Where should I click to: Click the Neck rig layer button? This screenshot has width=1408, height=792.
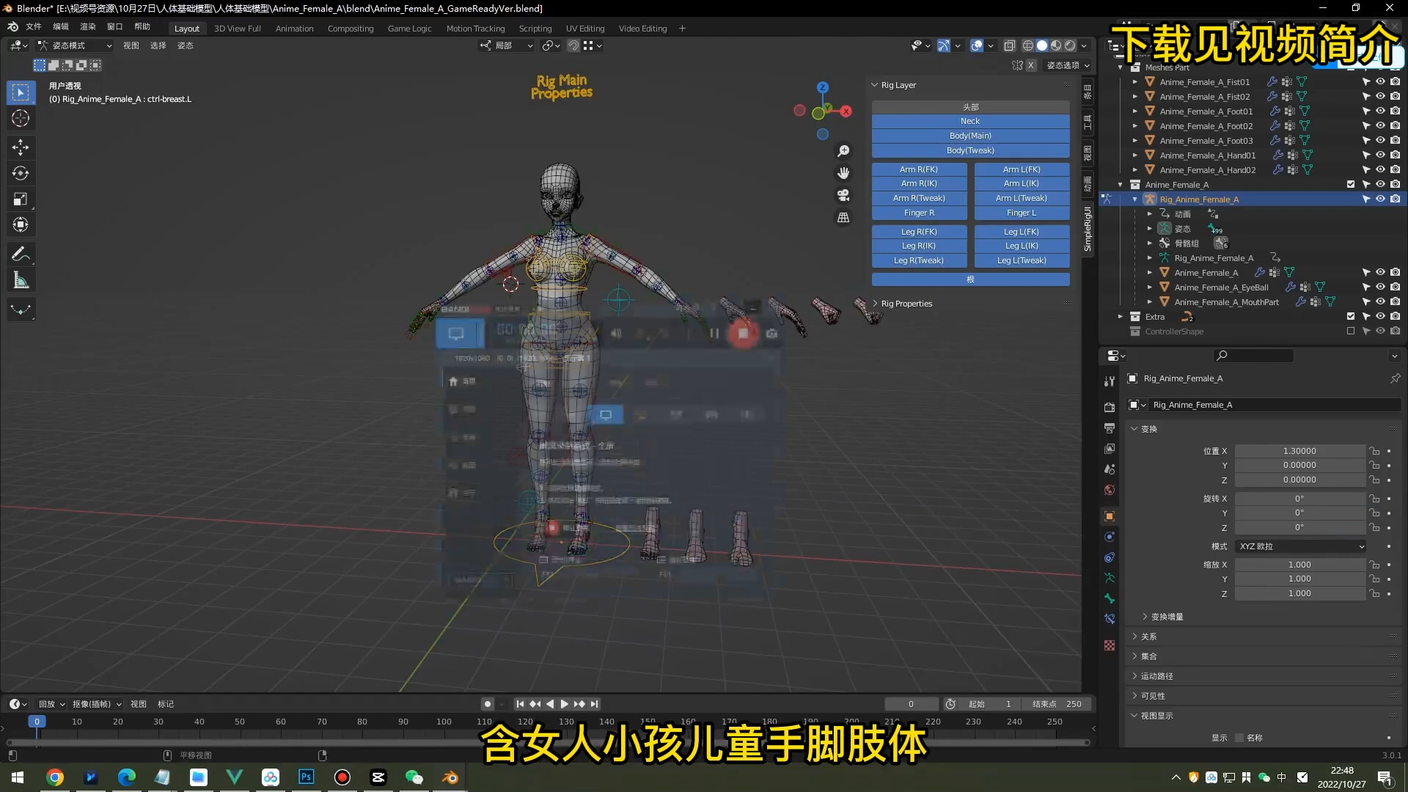969,121
